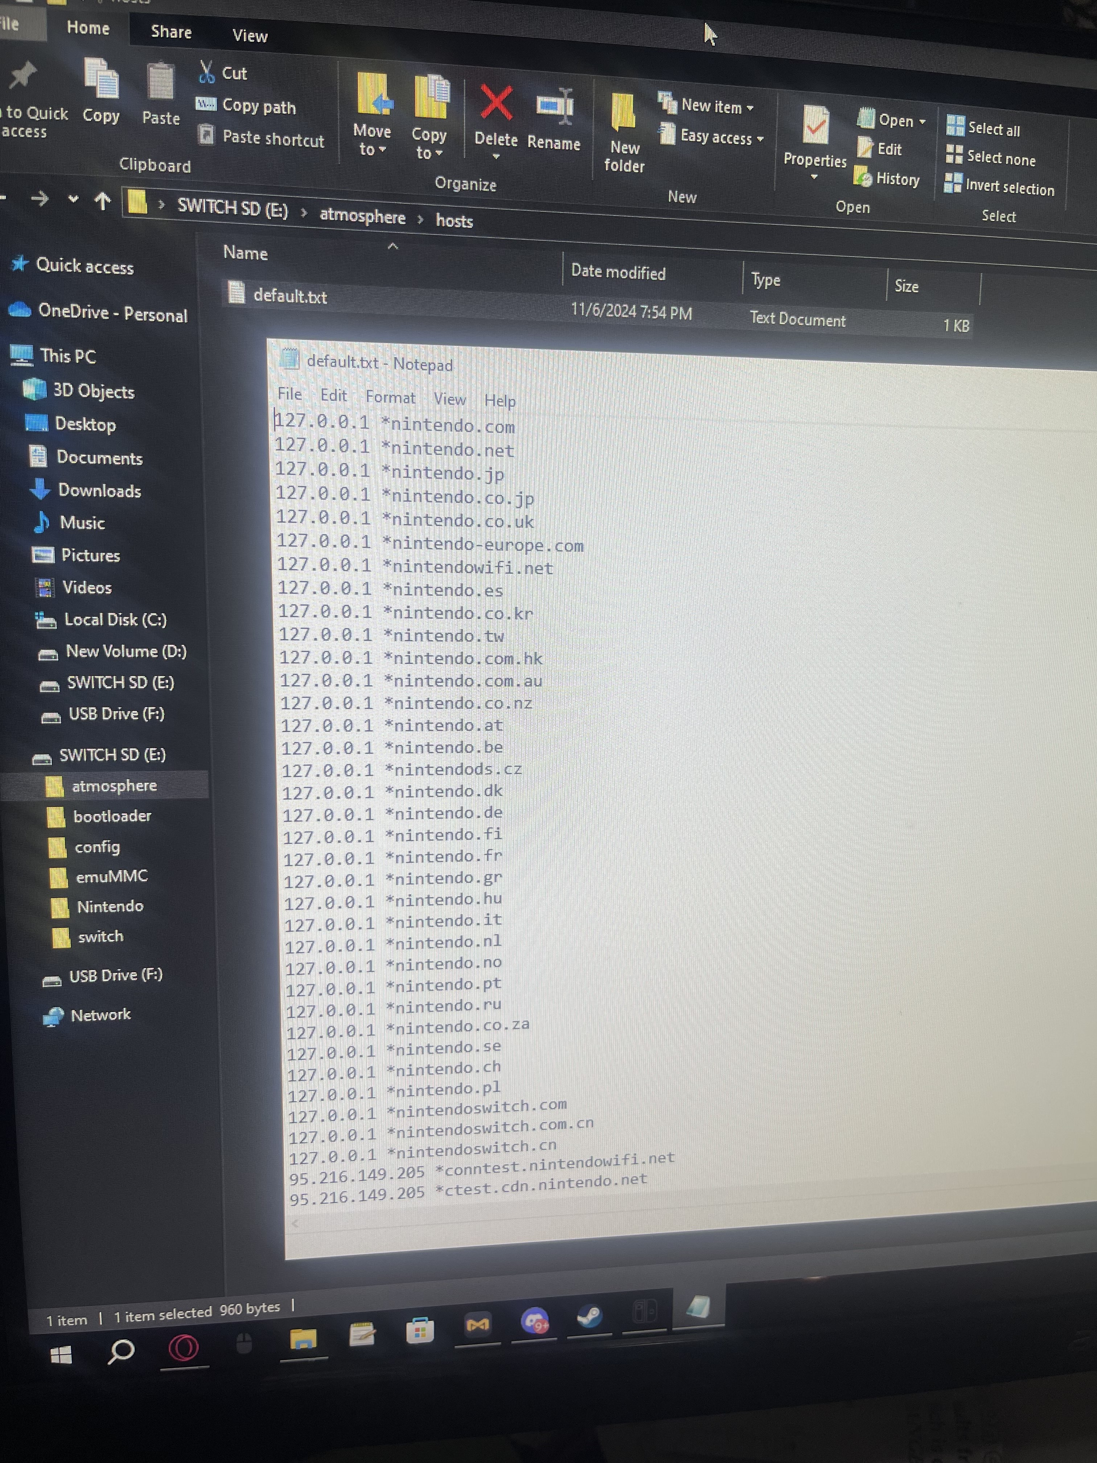
Task: Click the Rename icon in Organize group
Action: pyautogui.click(x=554, y=106)
